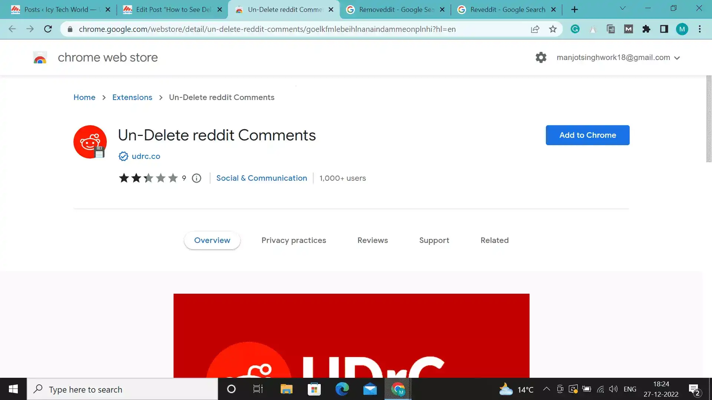Close the Reveddit Google Search tab
The width and height of the screenshot is (712, 400).
tap(554, 10)
